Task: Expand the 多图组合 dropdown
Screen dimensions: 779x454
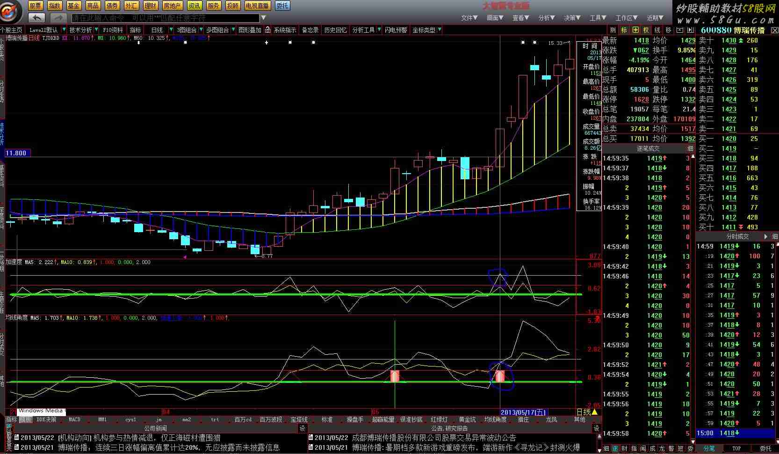Action: point(233,30)
